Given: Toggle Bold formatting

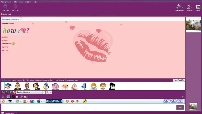Looking at the screenshot, I should pos(2,92).
